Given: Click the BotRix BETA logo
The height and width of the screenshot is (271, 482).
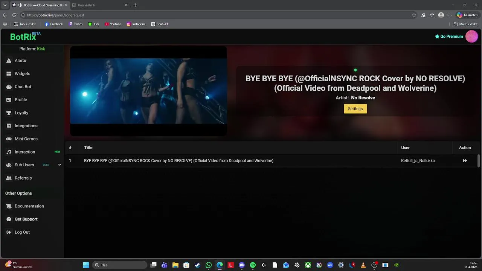Looking at the screenshot, I should (x=25, y=37).
